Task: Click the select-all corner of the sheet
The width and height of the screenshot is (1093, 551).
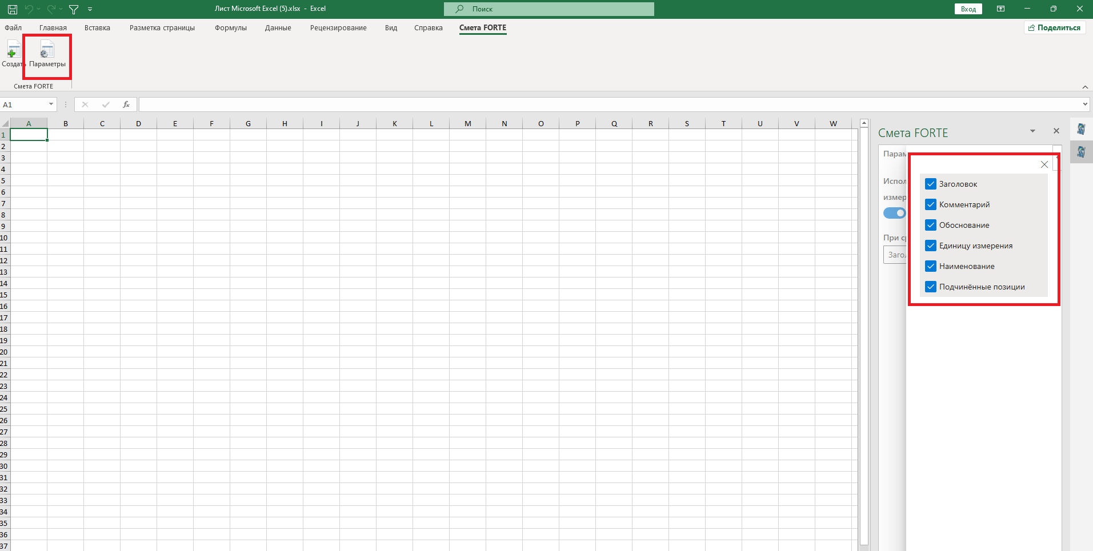Action: pos(5,123)
